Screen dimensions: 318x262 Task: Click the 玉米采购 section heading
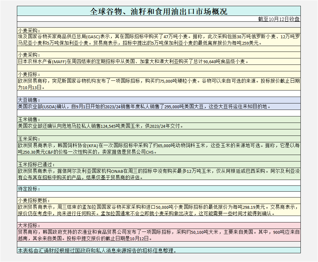29,139
